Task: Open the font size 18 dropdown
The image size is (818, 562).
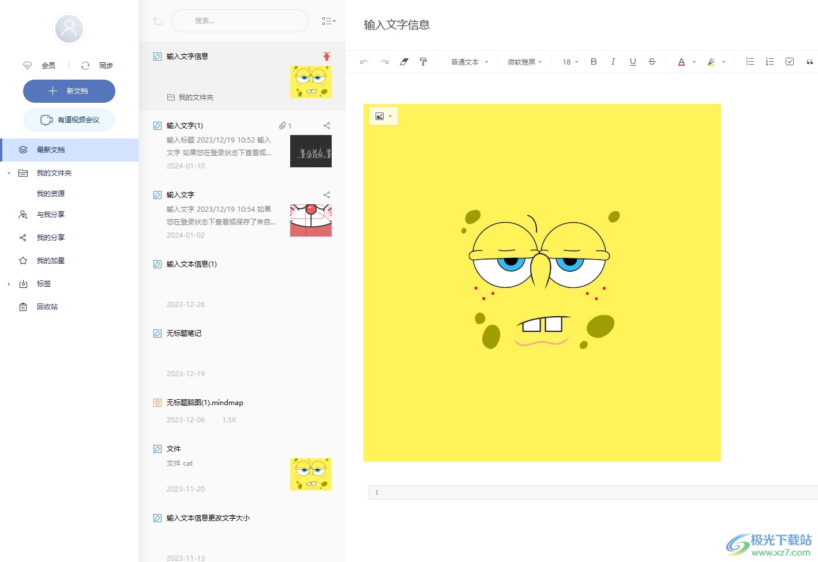Action: tap(570, 62)
